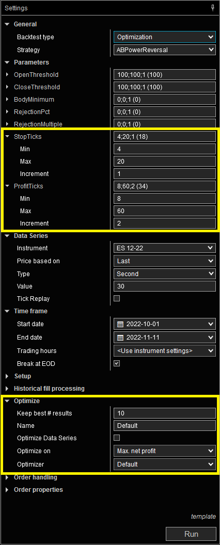Expand the CloseThreshold parameter
Image resolution: width=220 pixels, height=545 pixels.
7,87
